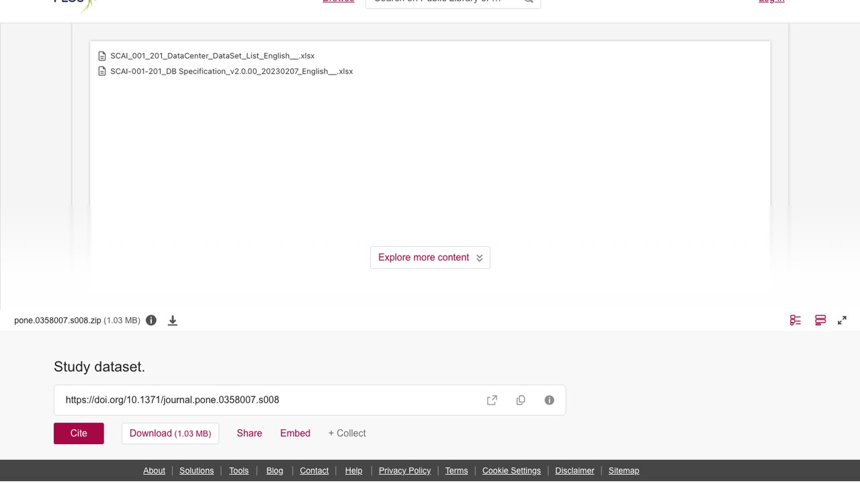Click + Collect
The image size is (860, 483).
pos(347,433)
